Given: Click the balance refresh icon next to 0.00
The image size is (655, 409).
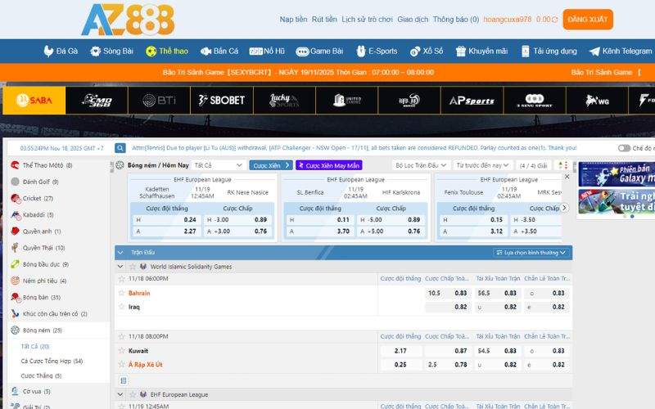Looking at the screenshot, I should 557,19.
